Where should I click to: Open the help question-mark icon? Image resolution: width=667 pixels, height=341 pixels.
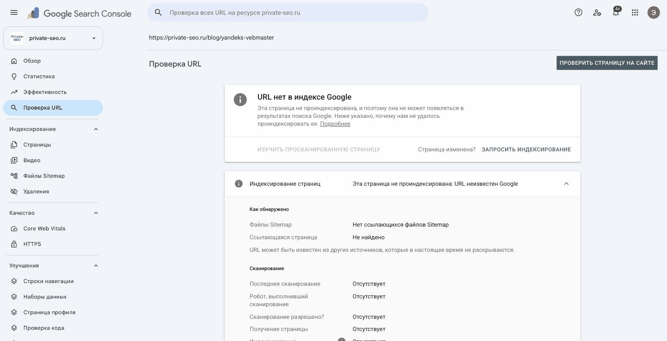[x=578, y=13]
